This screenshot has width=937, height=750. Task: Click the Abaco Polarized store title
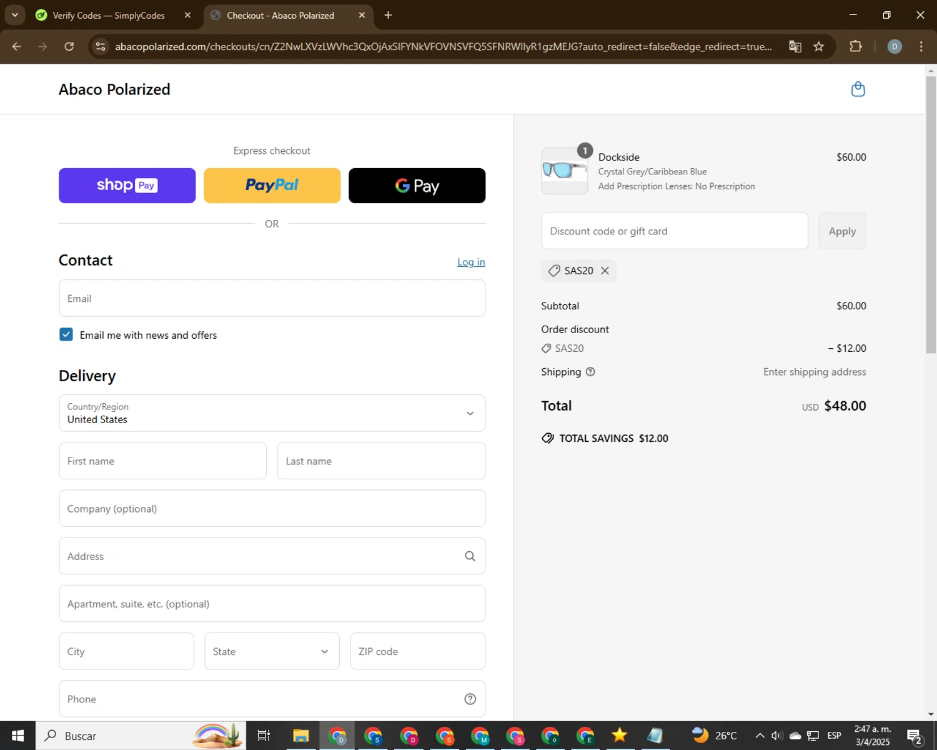click(x=114, y=89)
